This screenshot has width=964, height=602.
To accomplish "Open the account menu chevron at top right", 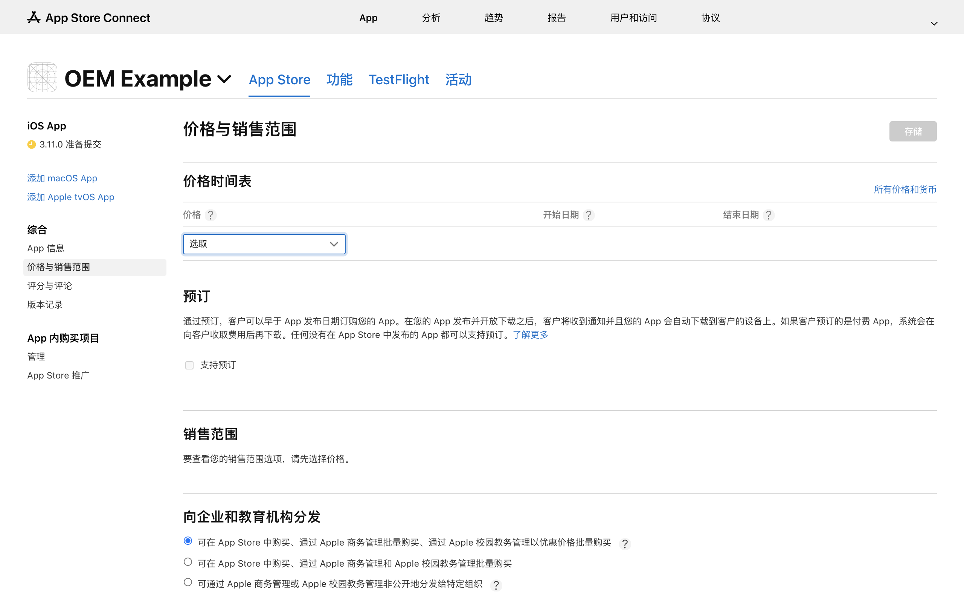I will tap(934, 24).
